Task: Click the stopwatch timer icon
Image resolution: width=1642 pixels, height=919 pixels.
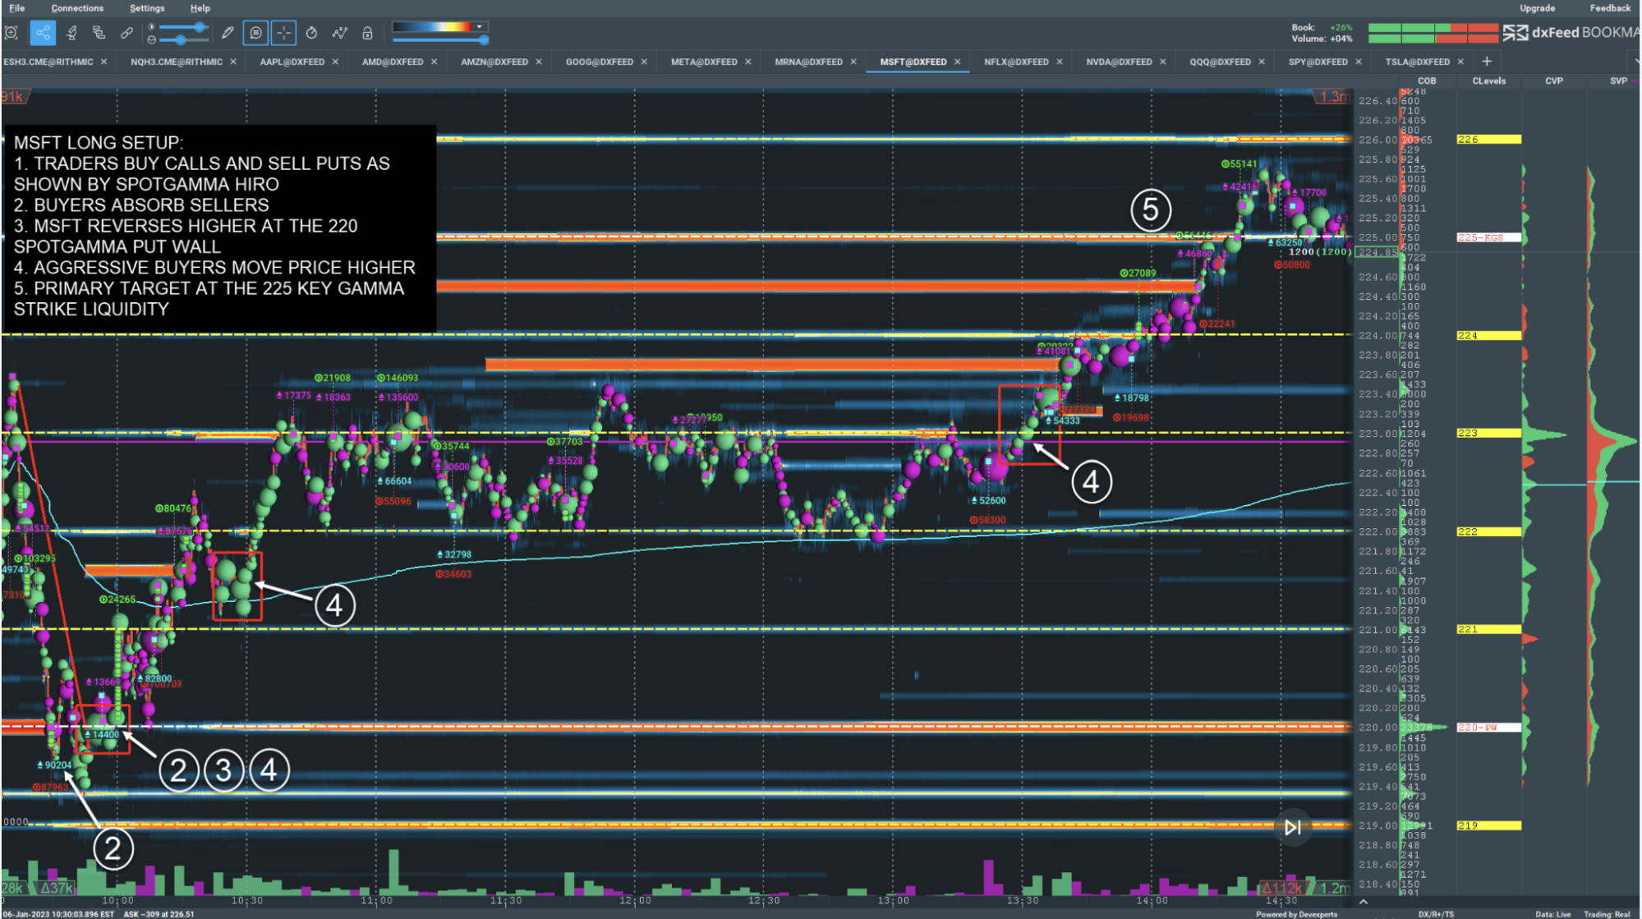Action: [311, 33]
